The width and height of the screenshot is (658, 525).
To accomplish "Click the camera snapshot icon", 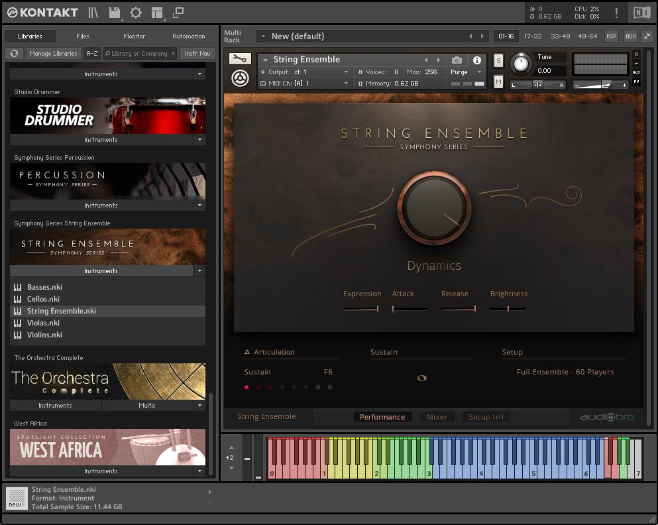I will point(457,60).
